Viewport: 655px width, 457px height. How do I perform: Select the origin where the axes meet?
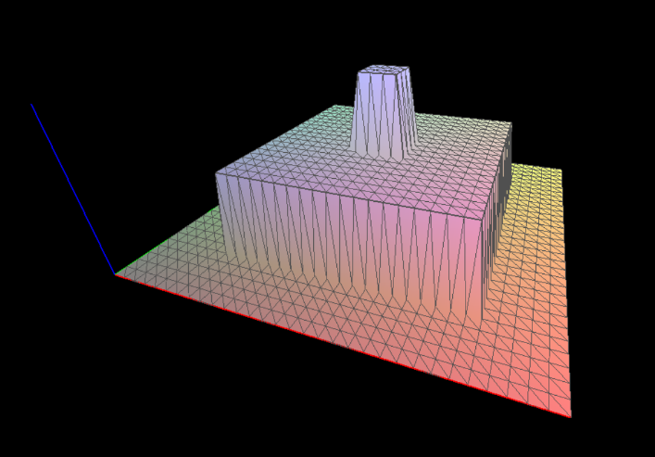pos(115,273)
